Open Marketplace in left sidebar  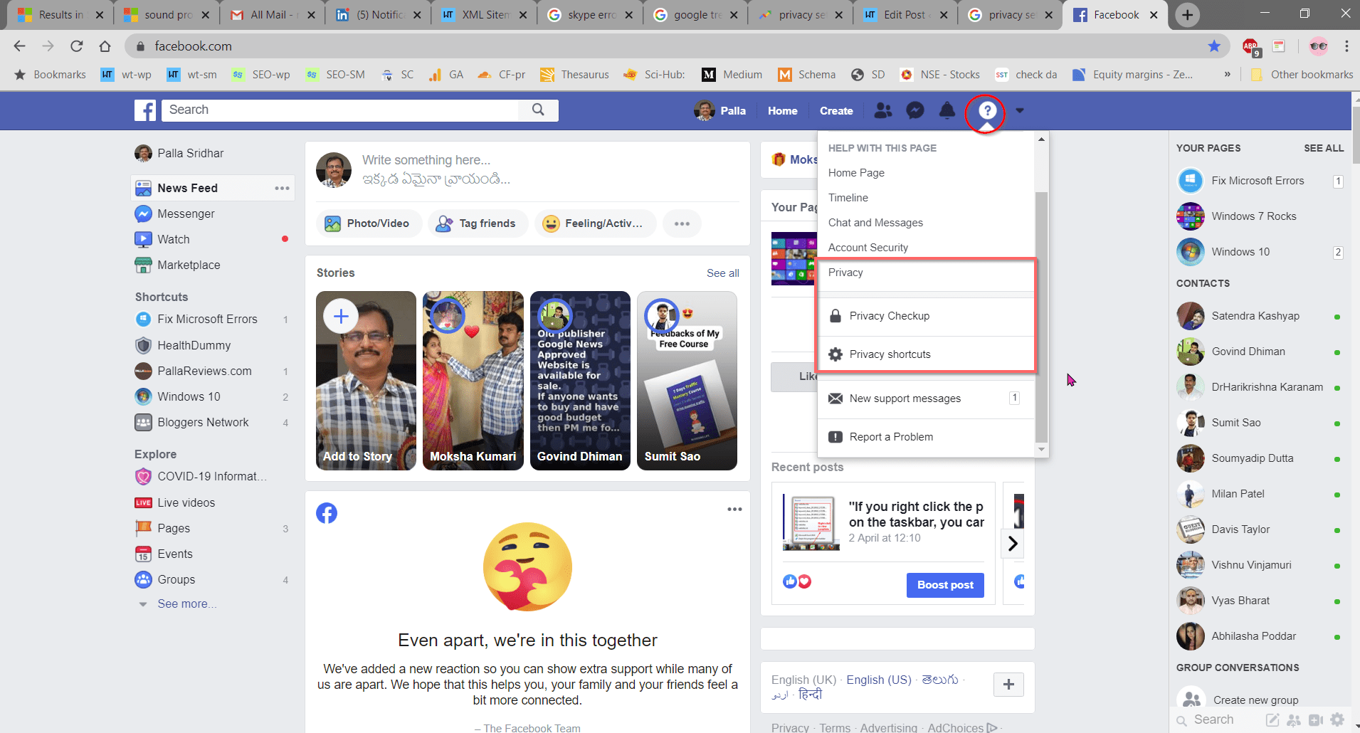click(189, 265)
